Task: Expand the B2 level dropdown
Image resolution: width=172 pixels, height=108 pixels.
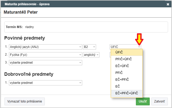Action: tap(90, 47)
